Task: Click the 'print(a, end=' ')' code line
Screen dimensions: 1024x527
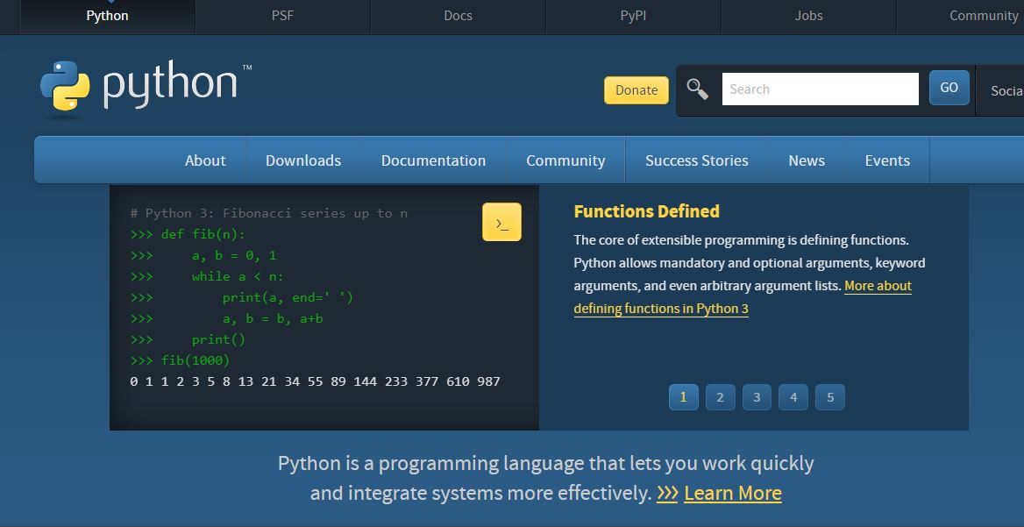Action: (x=242, y=298)
